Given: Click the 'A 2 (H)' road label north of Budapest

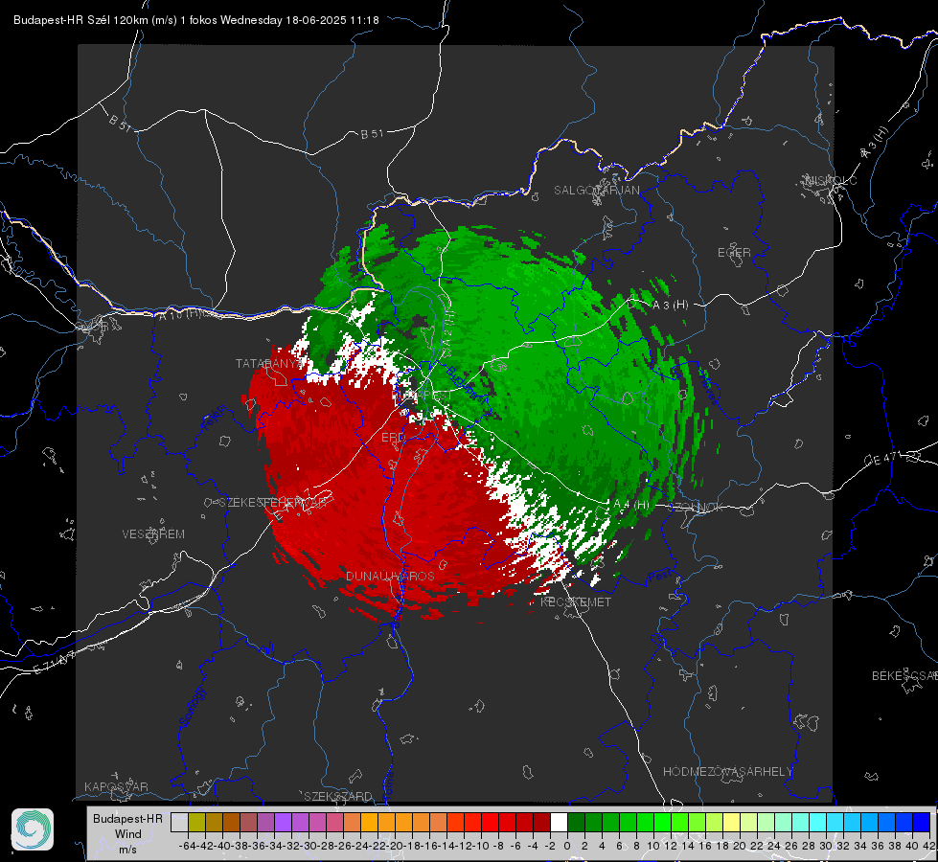Looking at the screenshot, I should [x=448, y=330].
